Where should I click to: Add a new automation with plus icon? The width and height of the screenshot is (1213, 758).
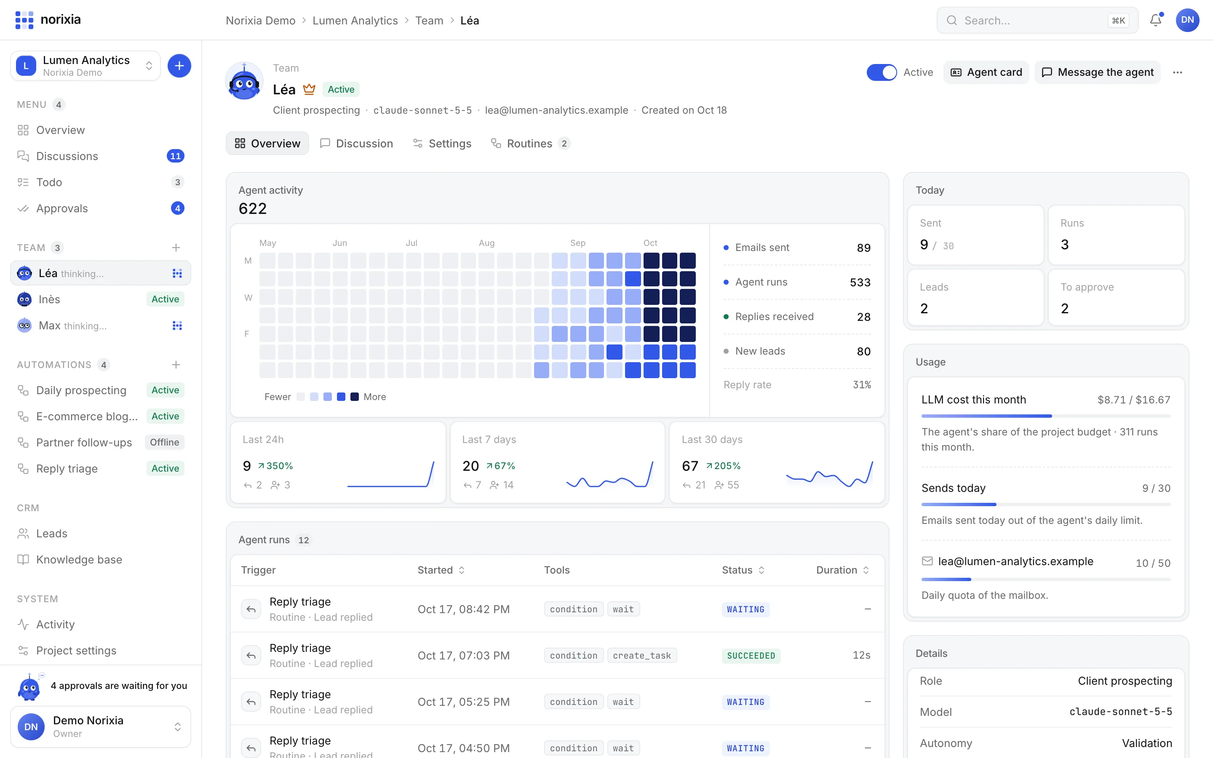(x=176, y=364)
